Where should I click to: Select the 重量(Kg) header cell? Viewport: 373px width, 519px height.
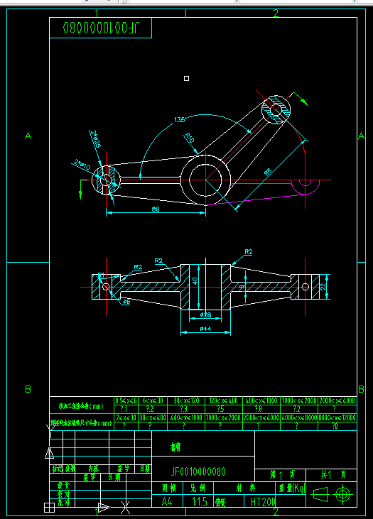[291, 488]
